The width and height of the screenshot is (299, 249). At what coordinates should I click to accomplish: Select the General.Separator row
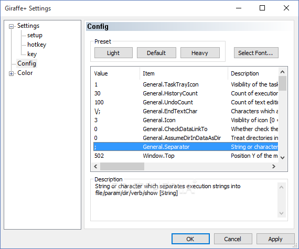click(186, 147)
